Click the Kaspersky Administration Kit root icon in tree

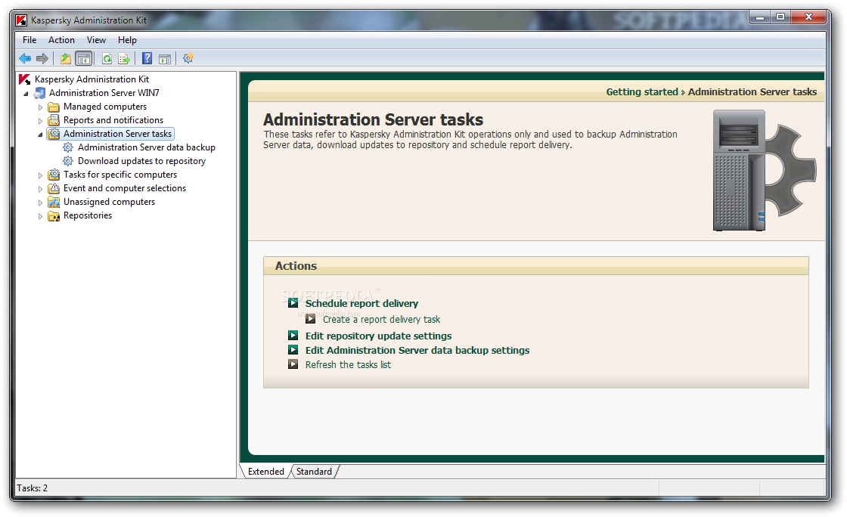click(24, 79)
